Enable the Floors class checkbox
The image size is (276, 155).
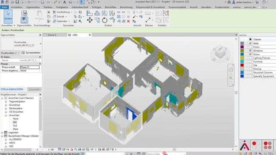click(250, 47)
